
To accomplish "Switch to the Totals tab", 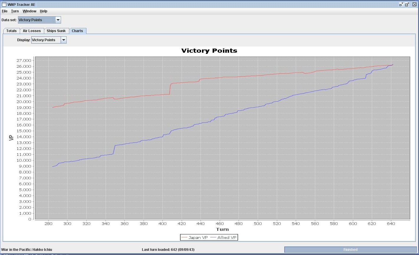I will 11,31.
